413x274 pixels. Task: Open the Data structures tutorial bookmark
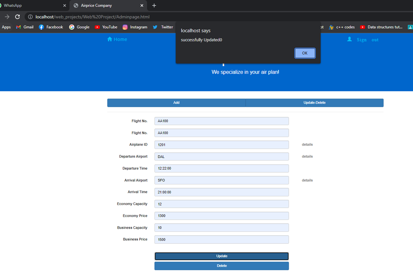[383, 27]
